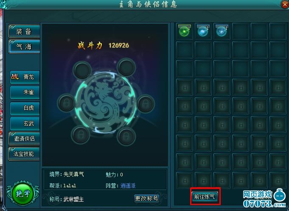Open the 气海 tab
The image size is (289, 211).
pos(24,47)
